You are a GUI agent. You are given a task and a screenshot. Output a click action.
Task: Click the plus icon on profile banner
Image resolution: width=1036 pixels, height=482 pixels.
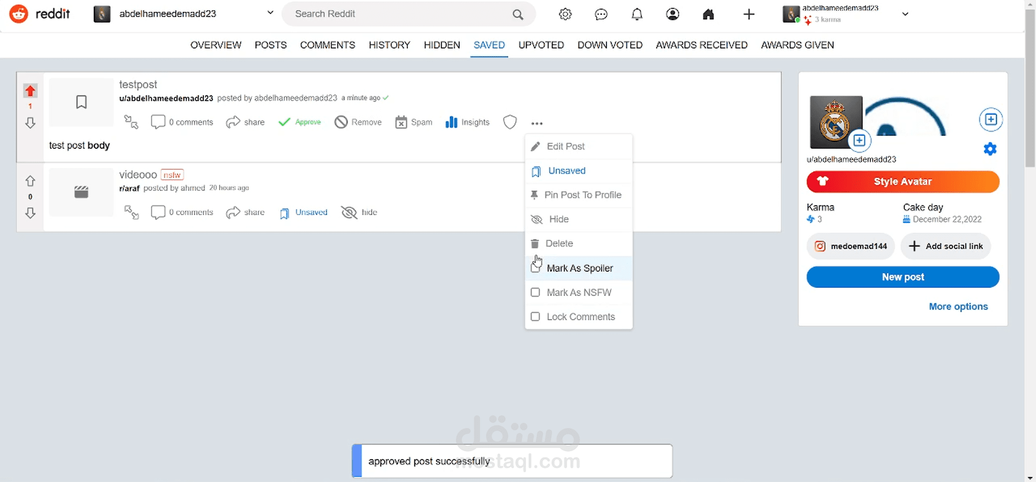(991, 119)
